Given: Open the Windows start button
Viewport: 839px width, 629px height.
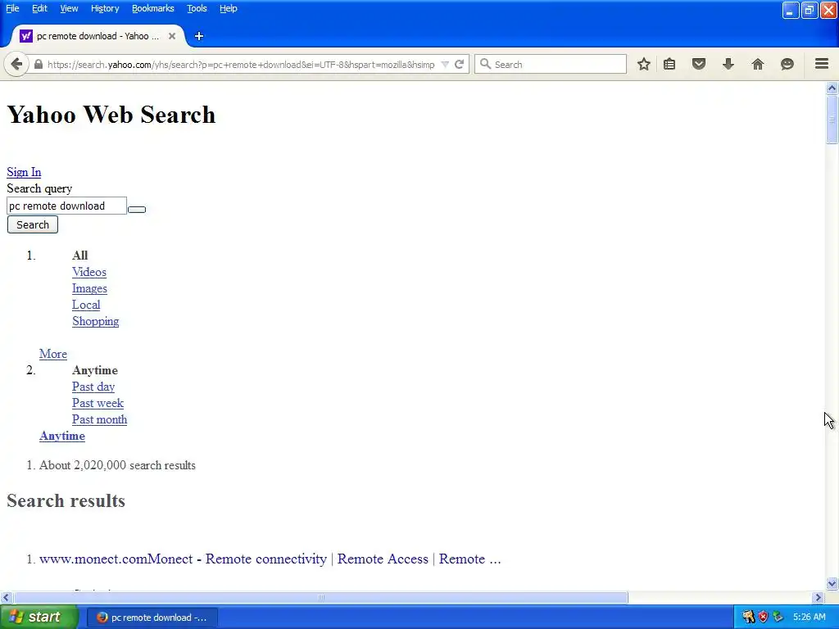Looking at the screenshot, I should coord(39,618).
